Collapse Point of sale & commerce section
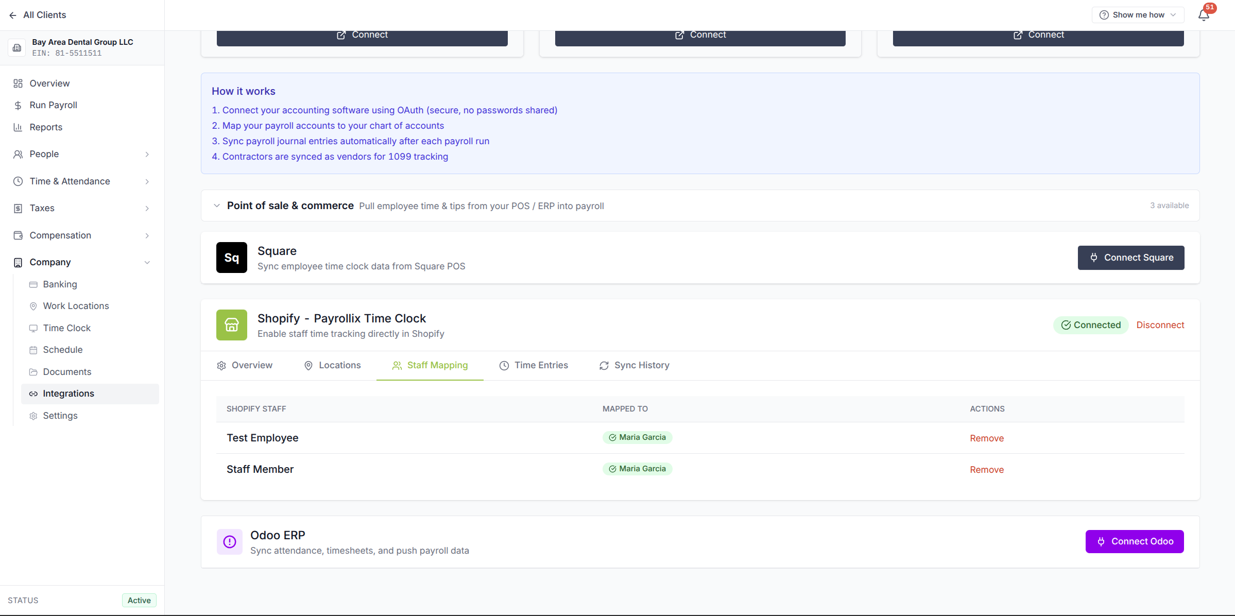 click(x=217, y=206)
